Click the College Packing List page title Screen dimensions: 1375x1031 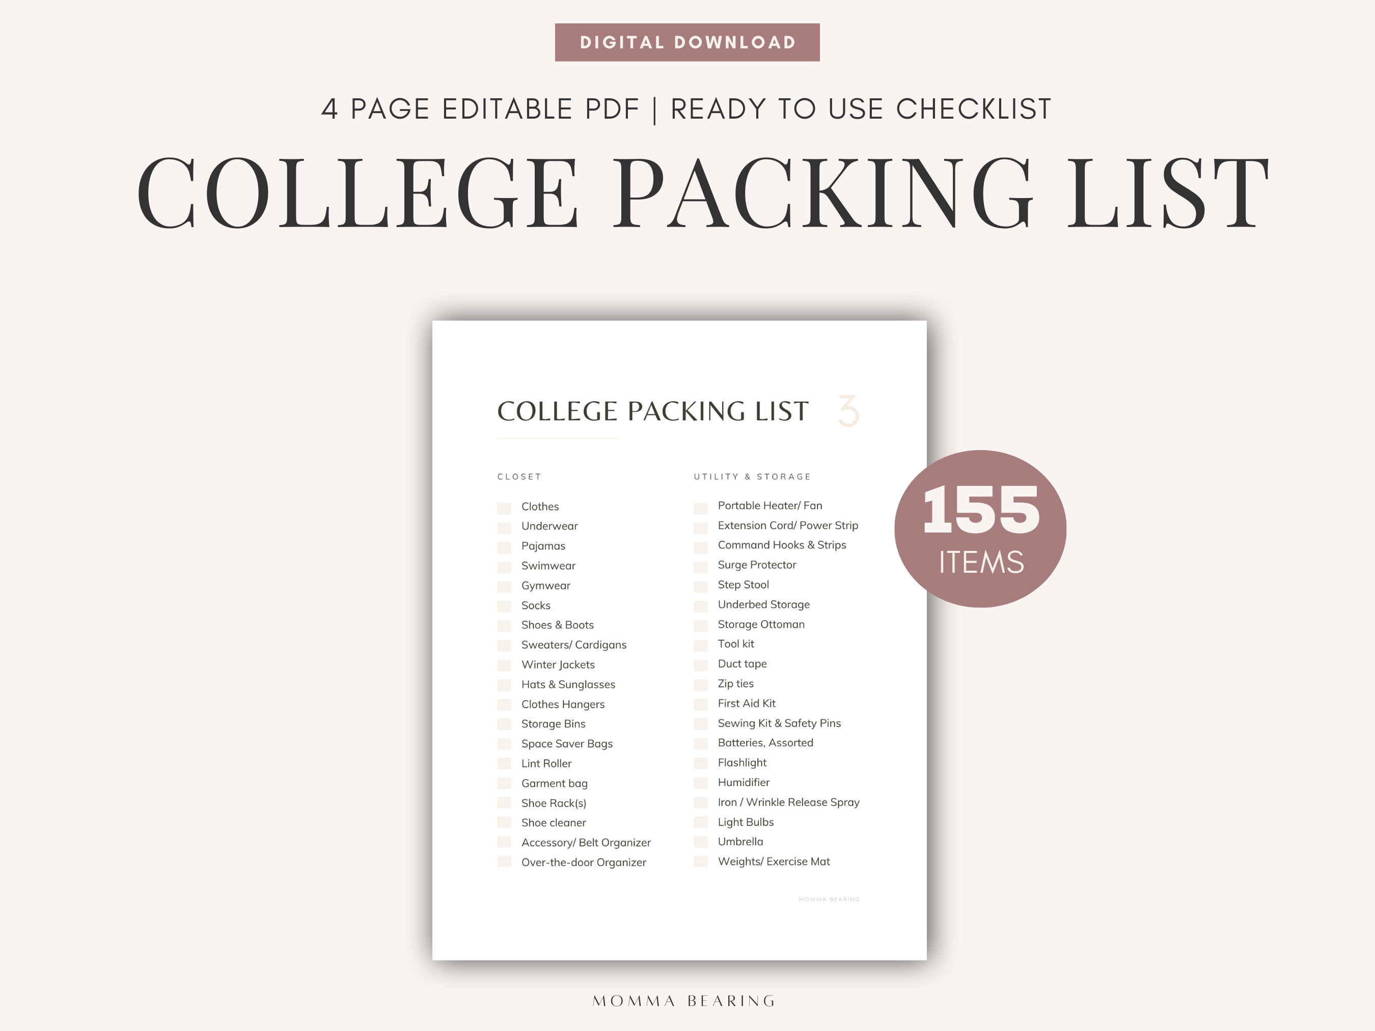[x=653, y=411]
